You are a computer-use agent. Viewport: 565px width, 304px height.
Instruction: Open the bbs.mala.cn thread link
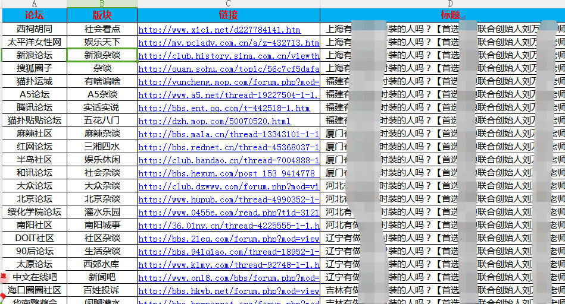(229, 134)
